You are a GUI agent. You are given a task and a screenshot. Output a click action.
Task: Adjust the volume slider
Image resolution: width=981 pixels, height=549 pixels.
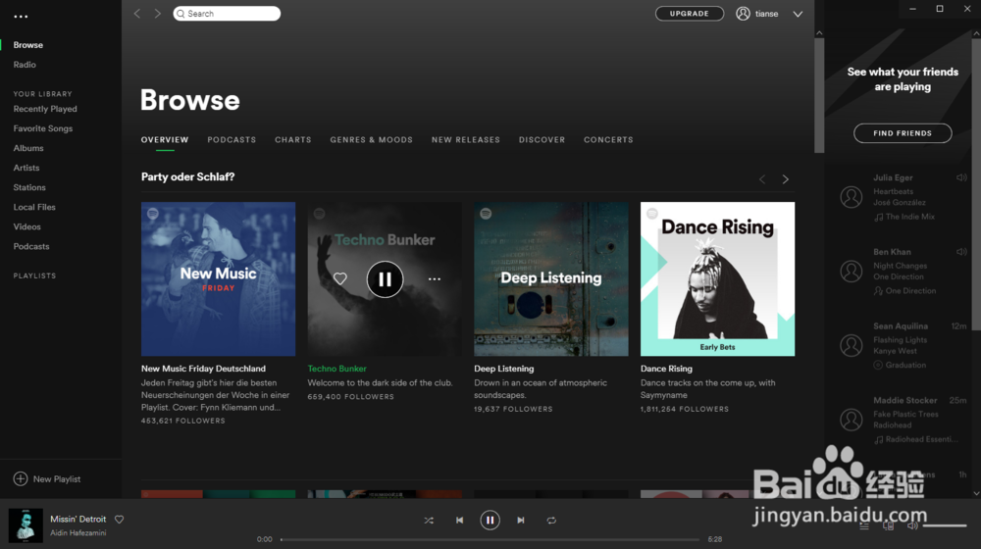pos(945,525)
